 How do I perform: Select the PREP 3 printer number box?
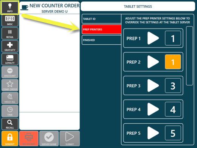173,86
